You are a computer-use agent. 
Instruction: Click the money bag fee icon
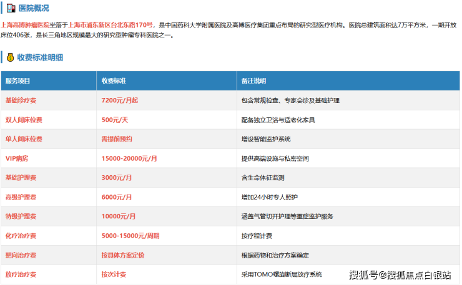click(11, 57)
